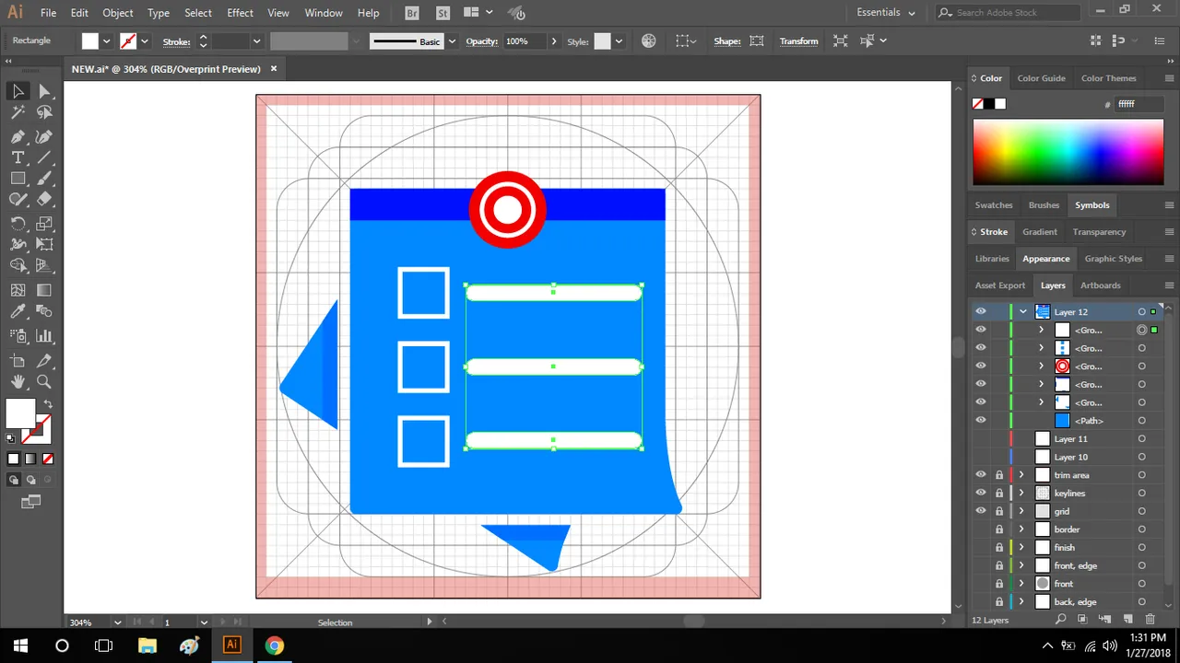Select the Line Segment tool
The image size is (1180, 663).
[x=44, y=157]
